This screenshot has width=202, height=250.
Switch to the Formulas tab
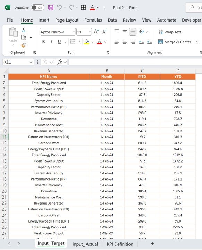pos(93,20)
